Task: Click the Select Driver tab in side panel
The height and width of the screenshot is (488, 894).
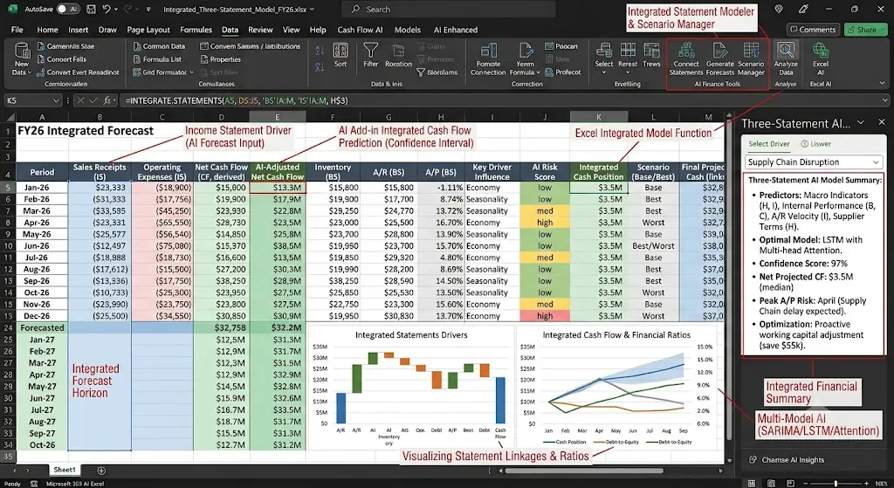Action: pyautogui.click(x=768, y=144)
